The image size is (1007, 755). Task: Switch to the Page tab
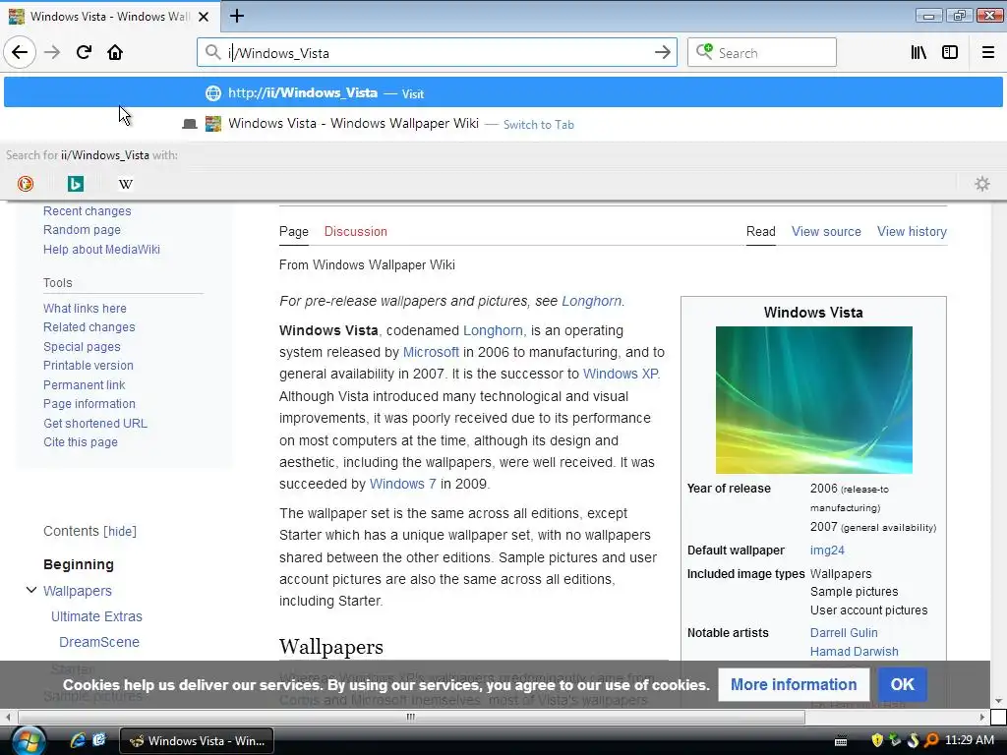point(293,232)
